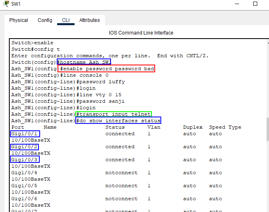Image resolution: width=269 pixels, height=212 pixels.
Task: Click 'notconnect' status of Gig1/0/5
Action: tap(121, 186)
